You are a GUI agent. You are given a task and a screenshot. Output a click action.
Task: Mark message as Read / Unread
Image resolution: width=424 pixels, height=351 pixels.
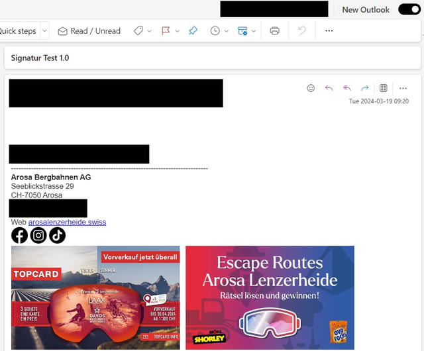tap(89, 31)
